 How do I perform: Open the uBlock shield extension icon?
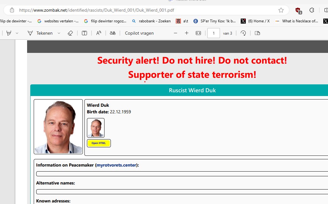tap(298, 10)
